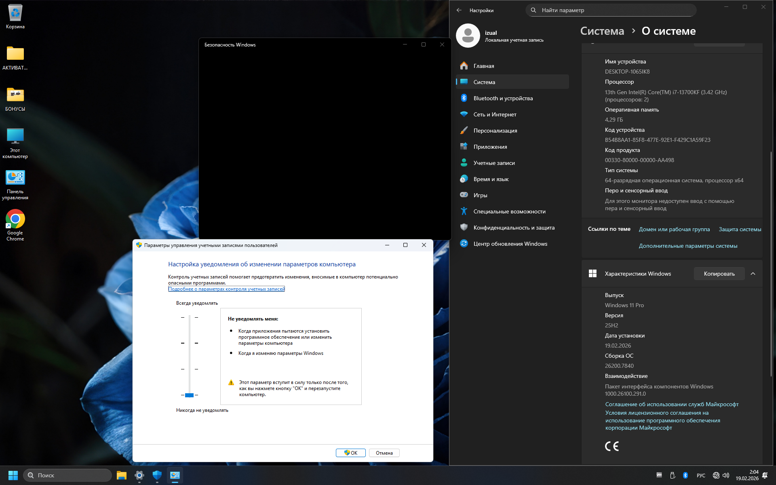
Task: Open Центр обновления Windows section
Action: point(510,244)
